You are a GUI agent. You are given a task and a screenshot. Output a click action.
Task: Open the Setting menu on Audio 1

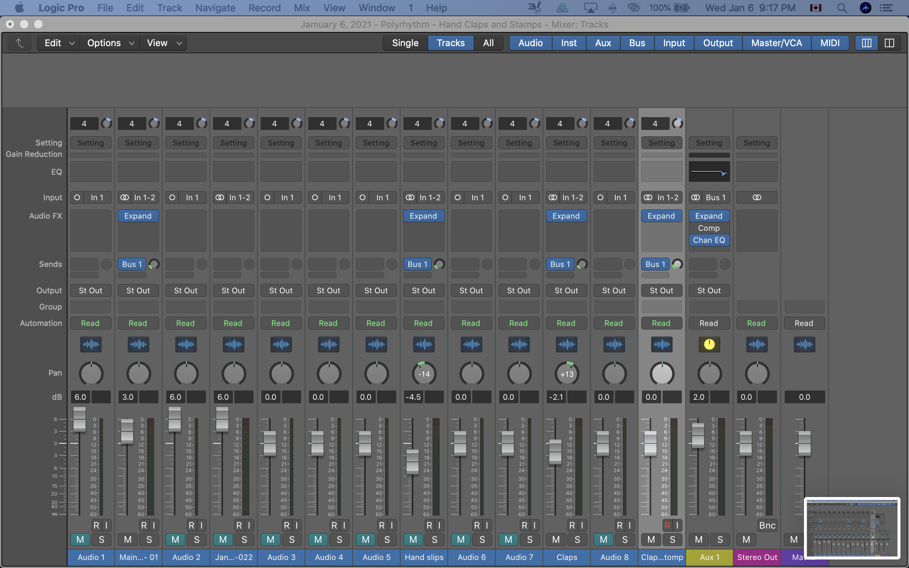coord(91,143)
